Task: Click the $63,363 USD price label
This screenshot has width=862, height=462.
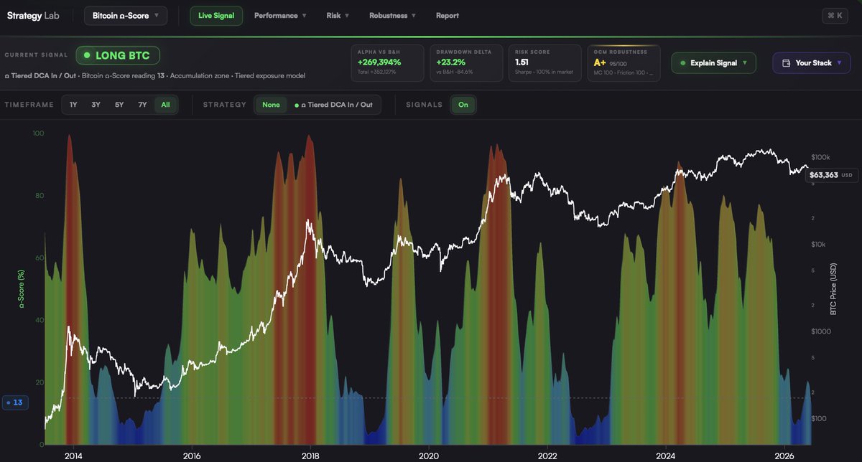Action: pyautogui.click(x=830, y=174)
